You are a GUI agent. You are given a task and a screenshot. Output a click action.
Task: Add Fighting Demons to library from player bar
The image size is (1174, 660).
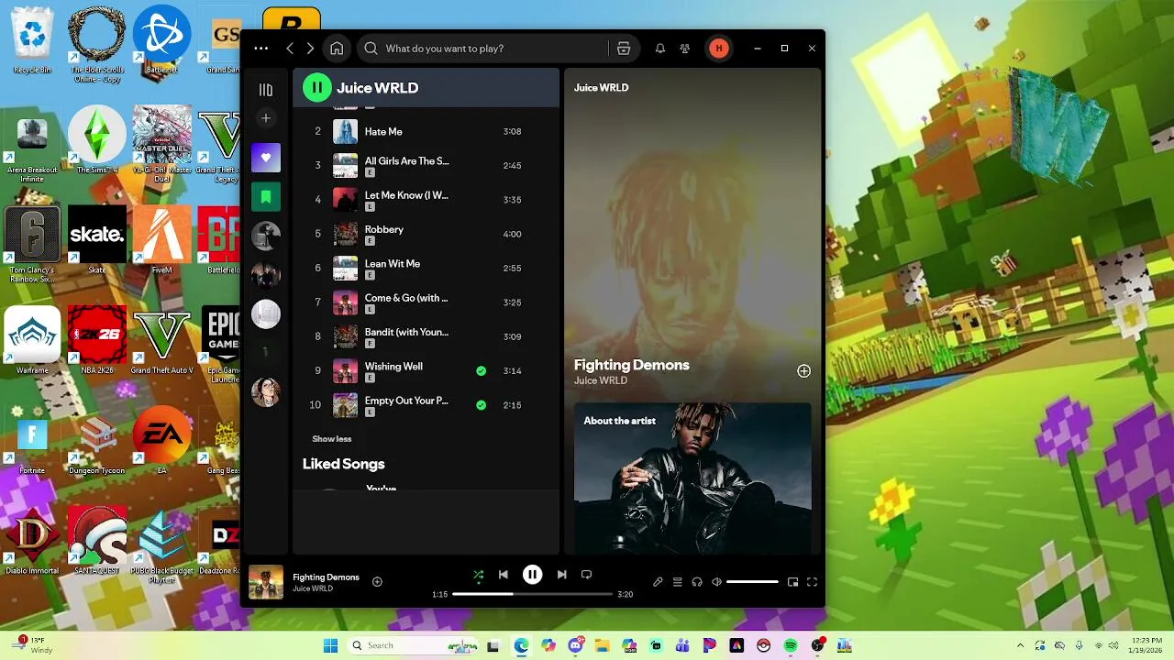[x=377, y=581]
